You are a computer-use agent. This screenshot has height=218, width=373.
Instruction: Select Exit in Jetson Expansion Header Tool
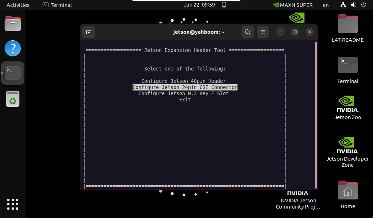185,100
